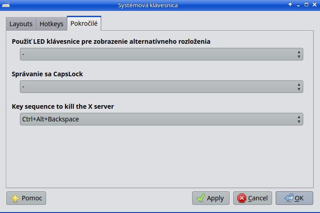
Task: Click the Systémová klávesnica title bar text
Action: [x=148, y=5]
